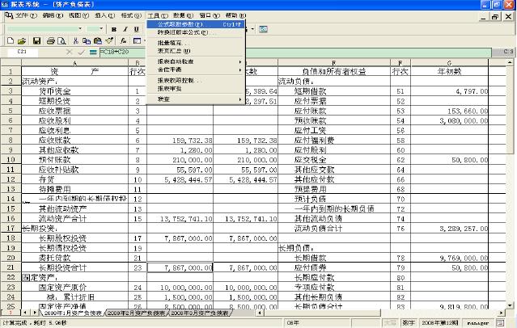The image size is (517, 328).
Task: Open the font name dropdown
Action: click(x=80, y=29)
